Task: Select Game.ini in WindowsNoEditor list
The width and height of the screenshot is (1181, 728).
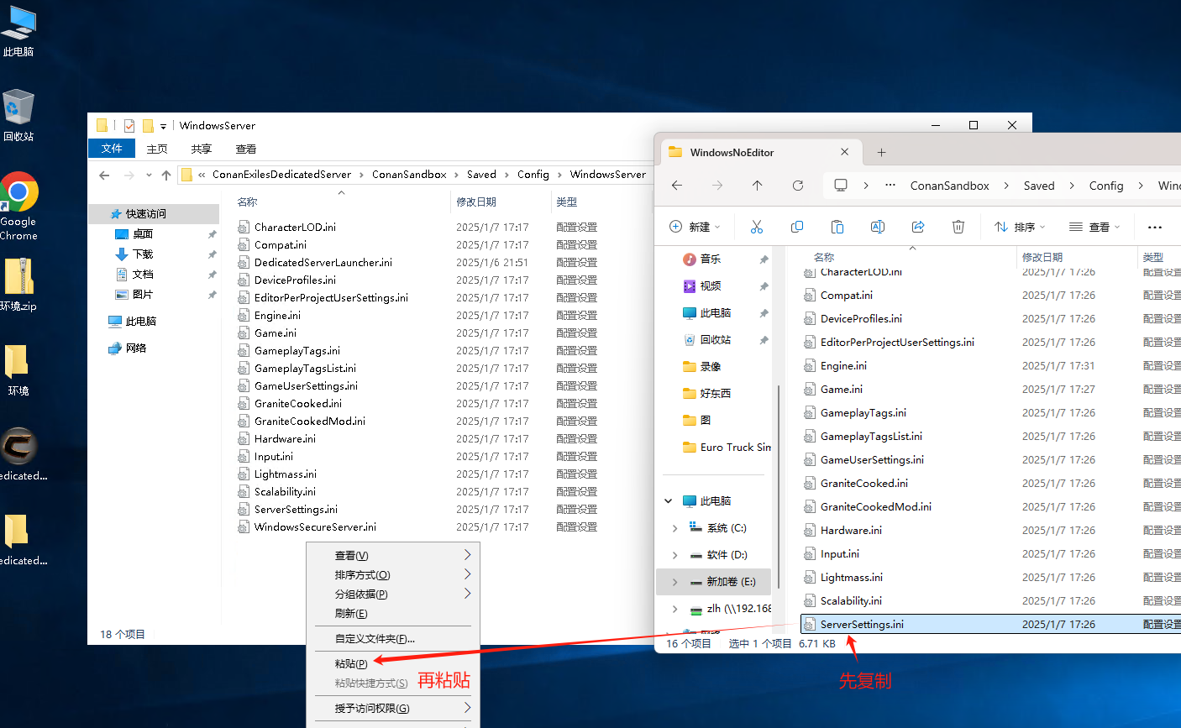Action: point(842,390)
